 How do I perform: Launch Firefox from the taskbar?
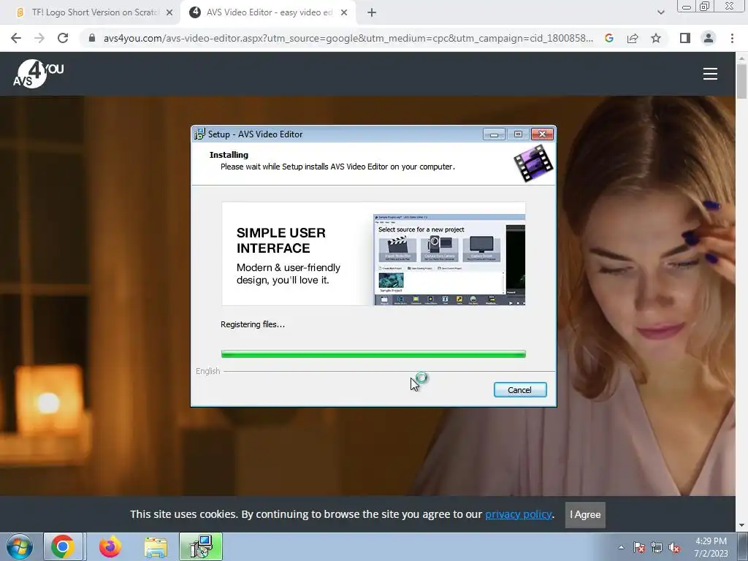110,546
